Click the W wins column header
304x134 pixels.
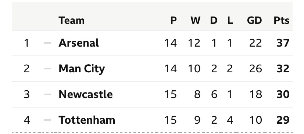[196, 20]
